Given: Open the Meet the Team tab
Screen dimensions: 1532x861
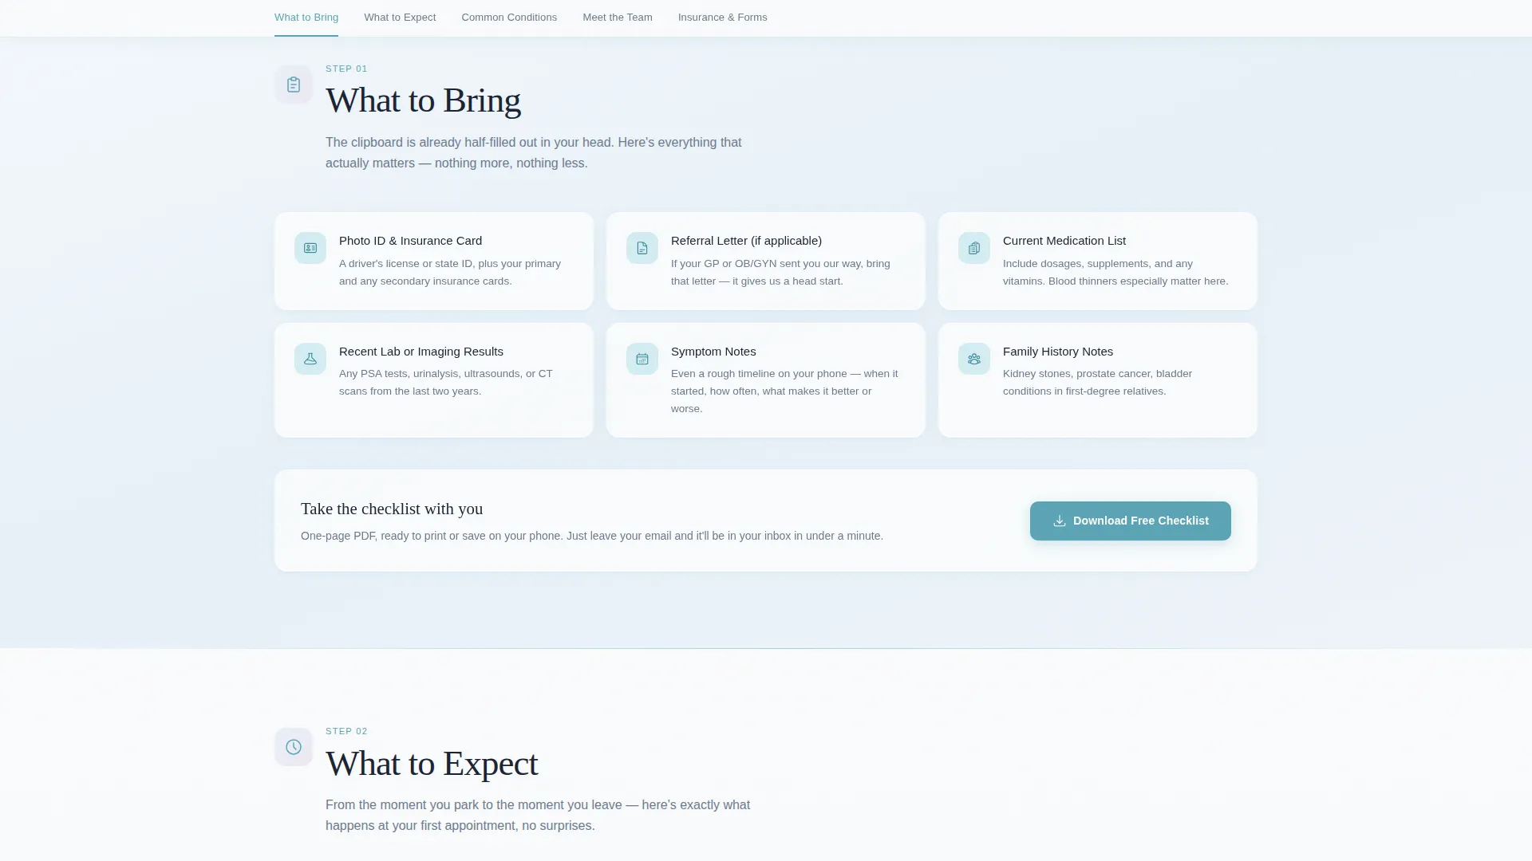Looking at the screenshot, I should click(x=618, y=18).
